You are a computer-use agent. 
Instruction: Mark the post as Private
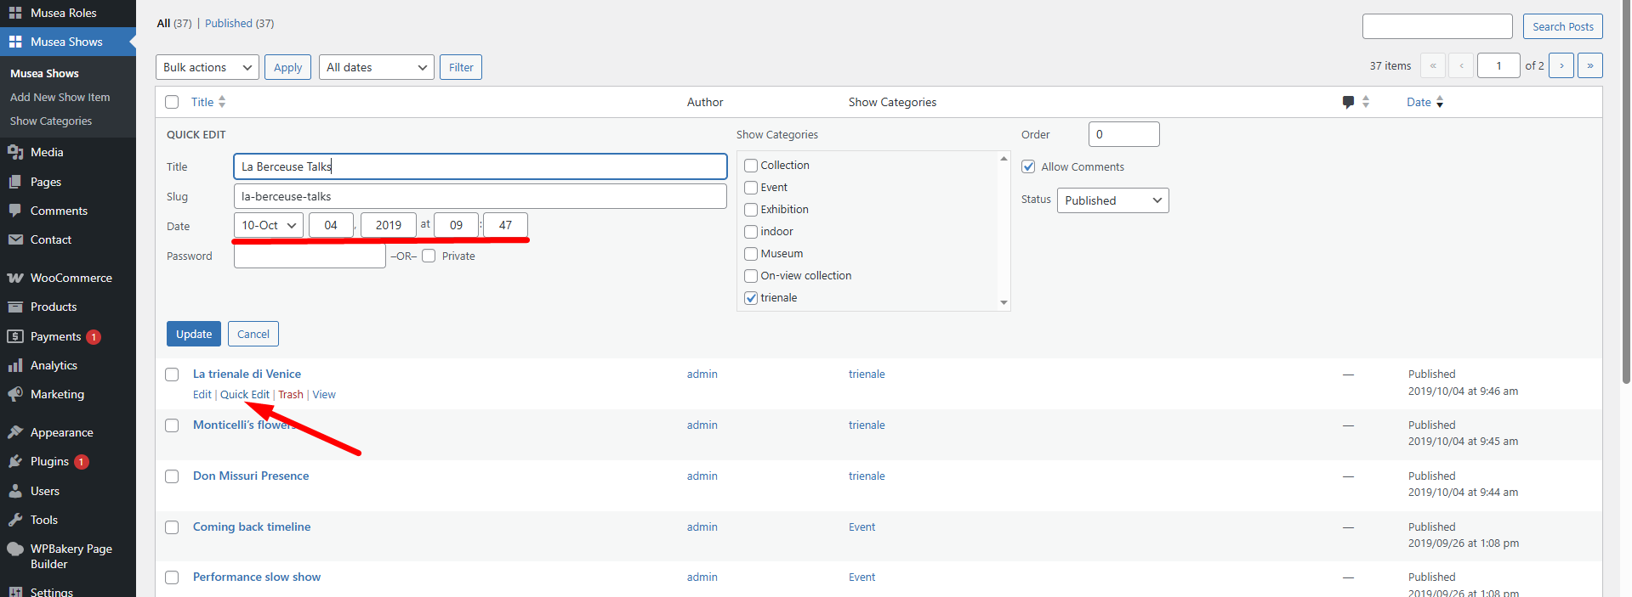pos(429,256)
